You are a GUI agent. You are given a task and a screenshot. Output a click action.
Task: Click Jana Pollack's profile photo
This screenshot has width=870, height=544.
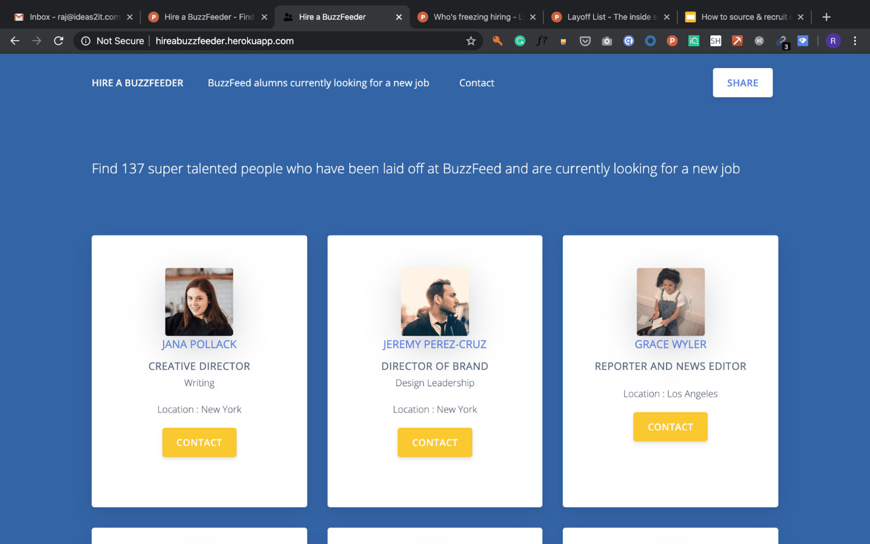point(199,302)
